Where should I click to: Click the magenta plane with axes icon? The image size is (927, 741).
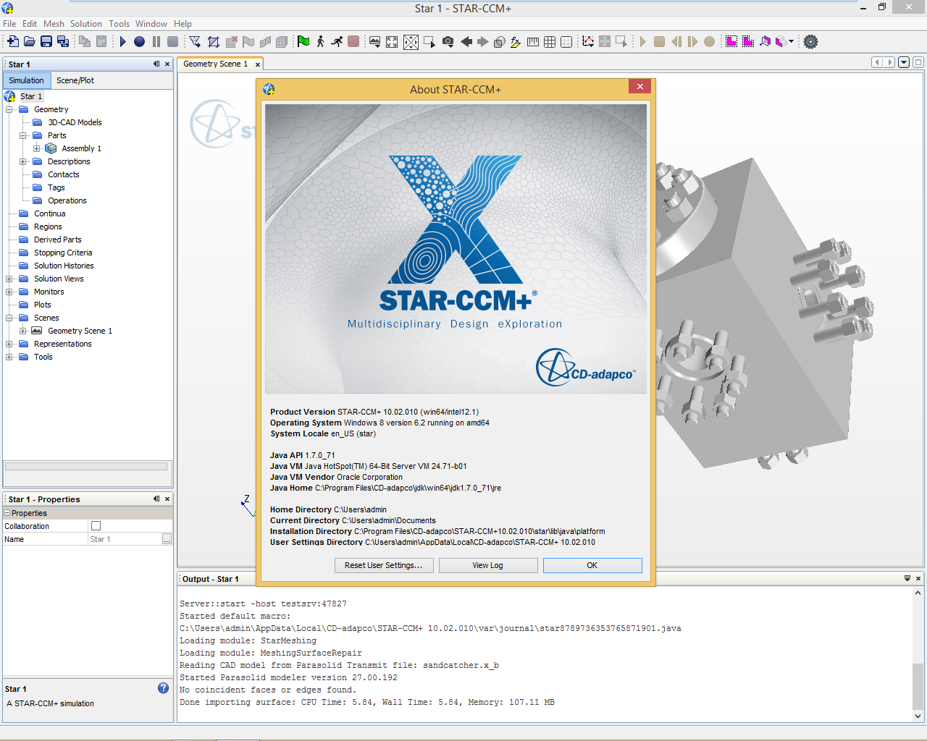pos(765,42)
